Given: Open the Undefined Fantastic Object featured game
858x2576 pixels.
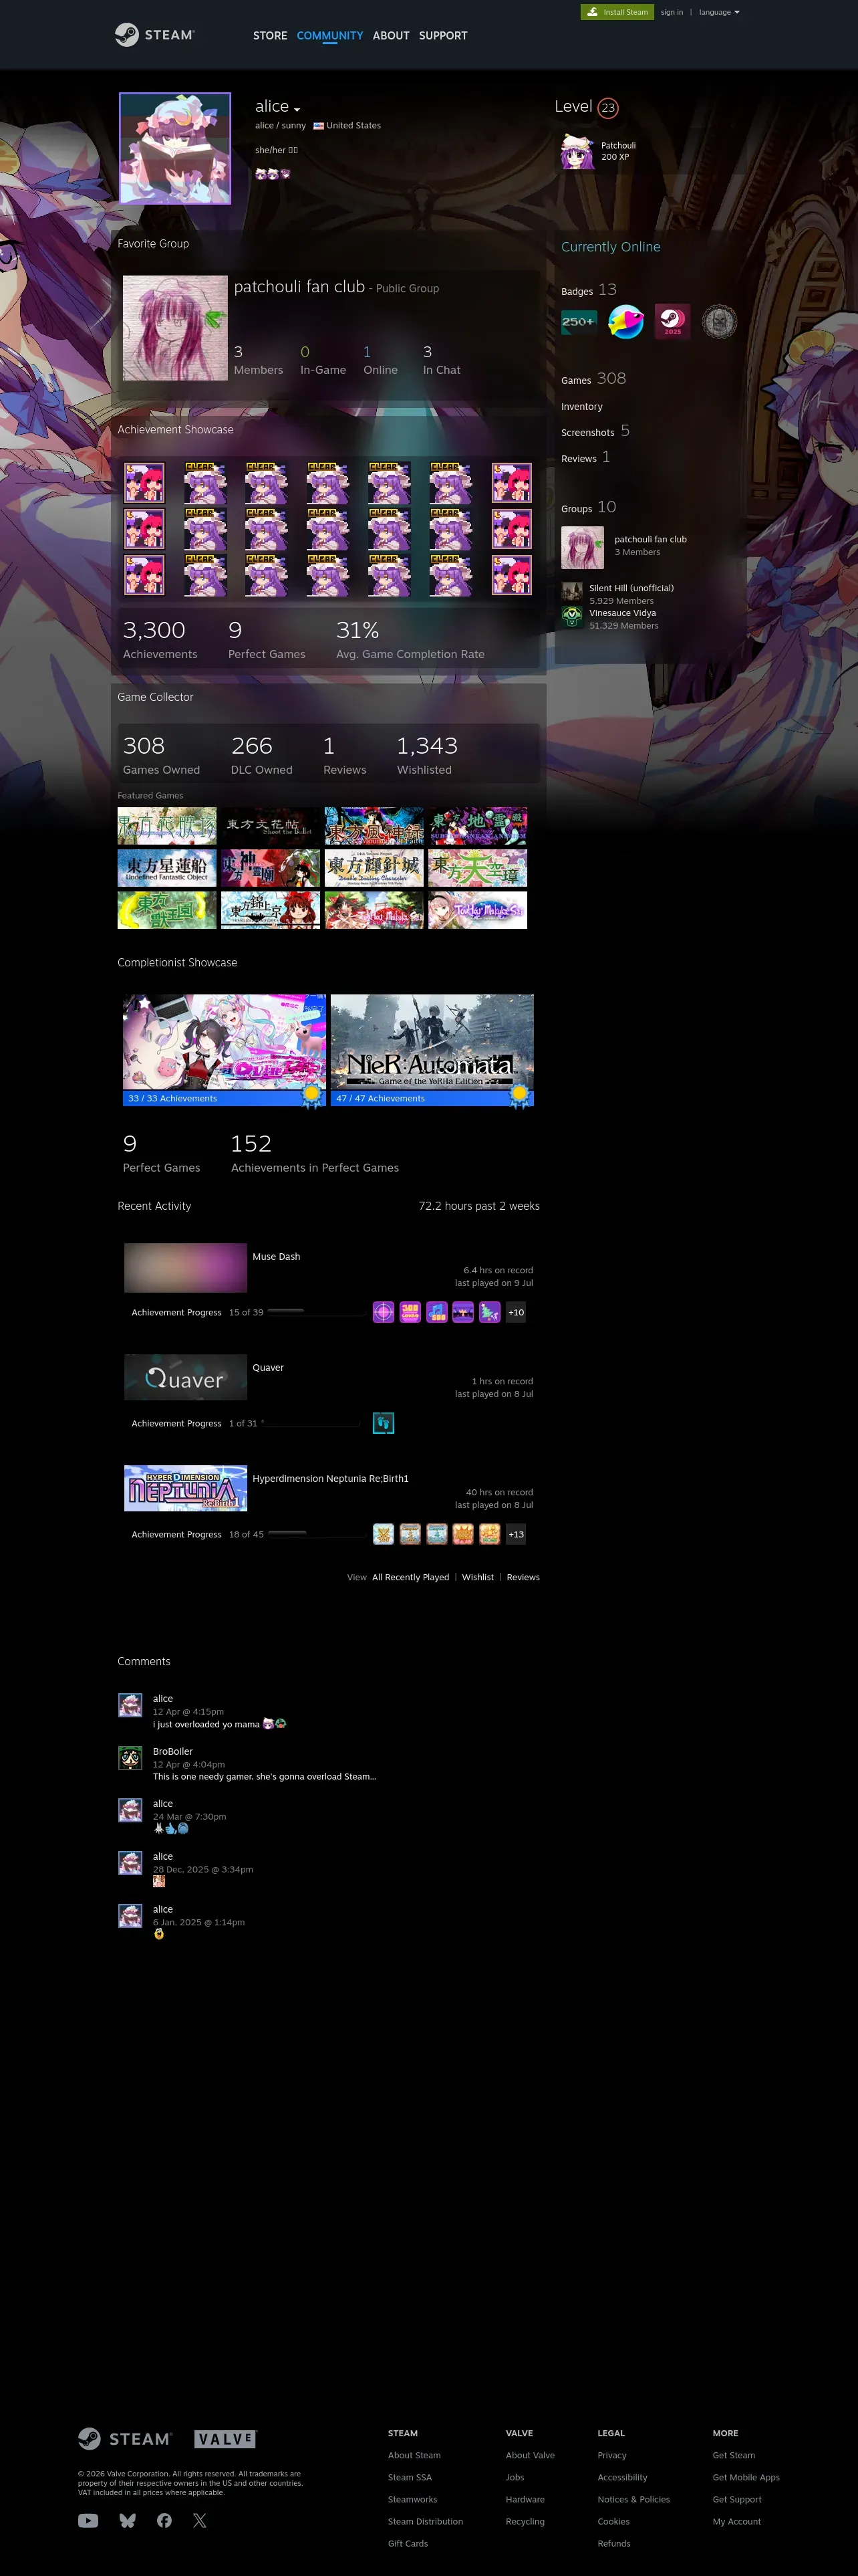Looking at the screenshot, I should (x=167, y=868).
